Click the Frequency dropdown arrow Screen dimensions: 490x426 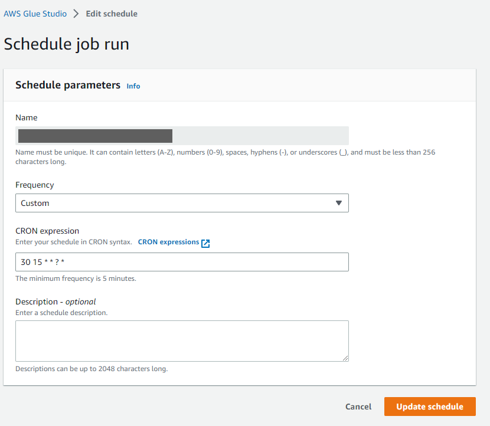tap(338, 203)
